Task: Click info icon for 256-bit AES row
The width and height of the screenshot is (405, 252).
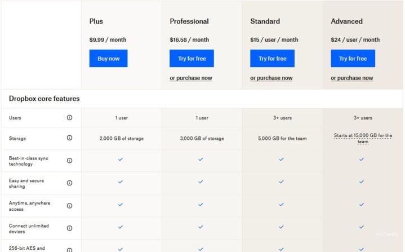Action: (x=69, y=249)
